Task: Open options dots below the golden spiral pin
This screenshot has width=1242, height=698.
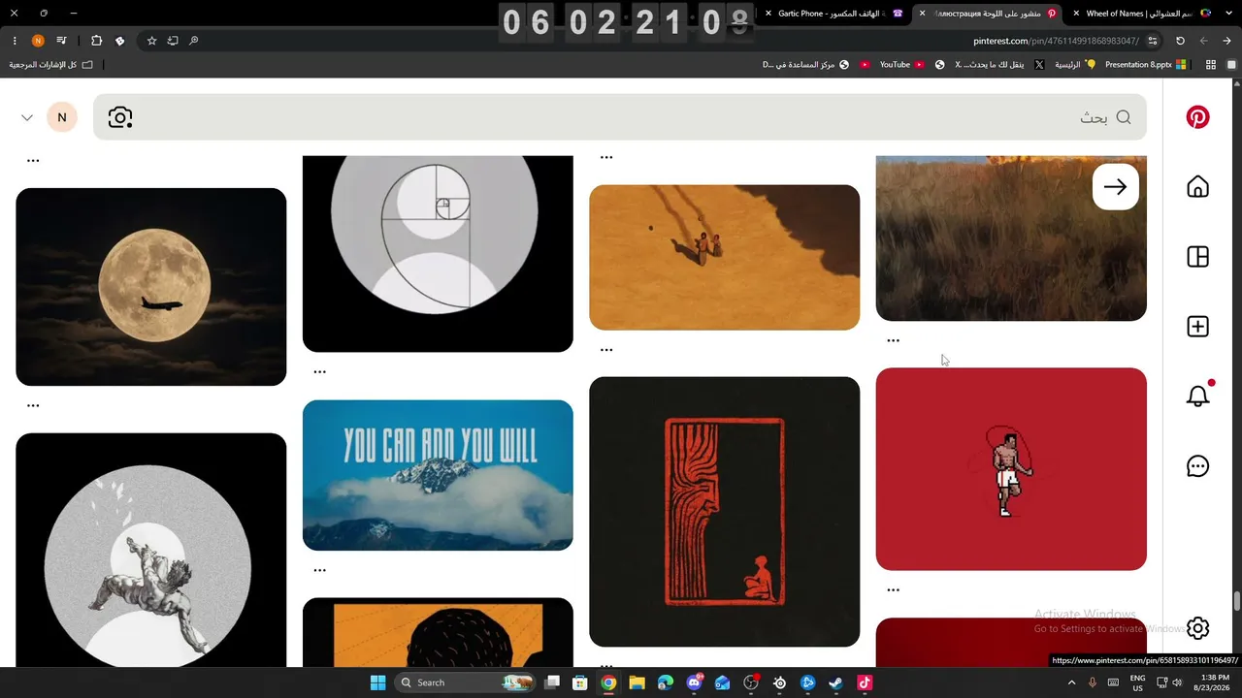Action: [319, 371]
